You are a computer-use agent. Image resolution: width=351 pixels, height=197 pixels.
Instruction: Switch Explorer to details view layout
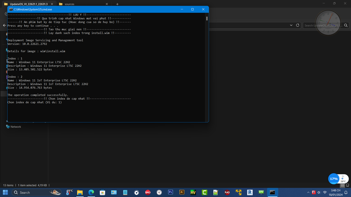coord(342,185)
